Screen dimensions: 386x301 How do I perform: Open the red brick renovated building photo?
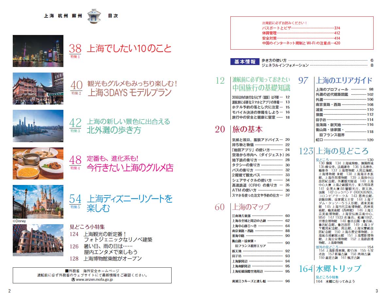tap(38, 240)
